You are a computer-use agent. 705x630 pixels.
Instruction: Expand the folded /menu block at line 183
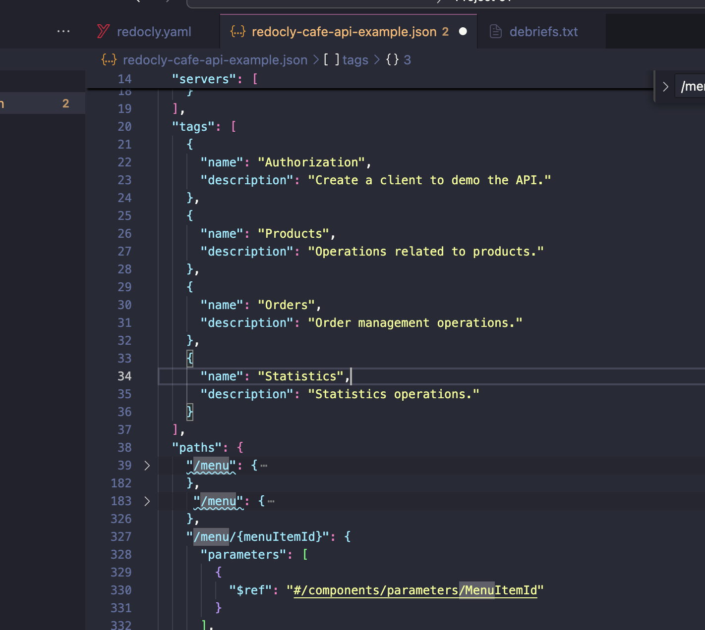[x=147, y=501]
